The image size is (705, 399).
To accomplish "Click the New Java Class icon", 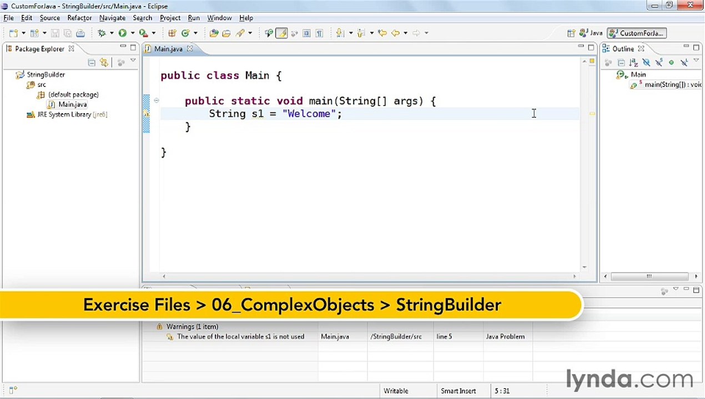I will [x=185, y=33].
